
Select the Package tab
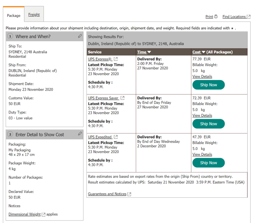click(x=14, y=16)
